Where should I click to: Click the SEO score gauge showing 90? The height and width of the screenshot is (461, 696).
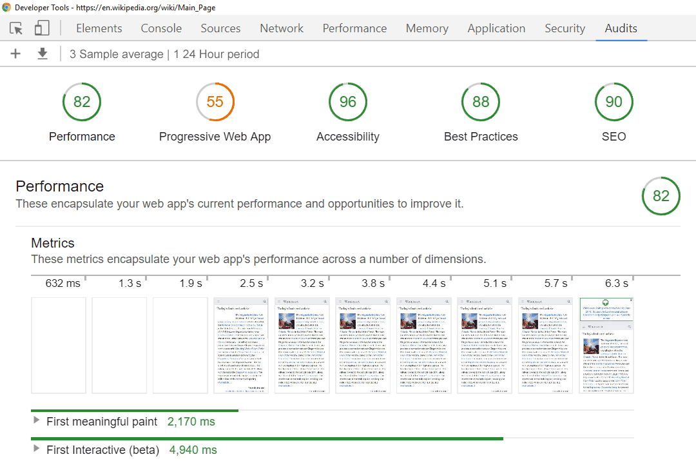click(x=614, y=102)
